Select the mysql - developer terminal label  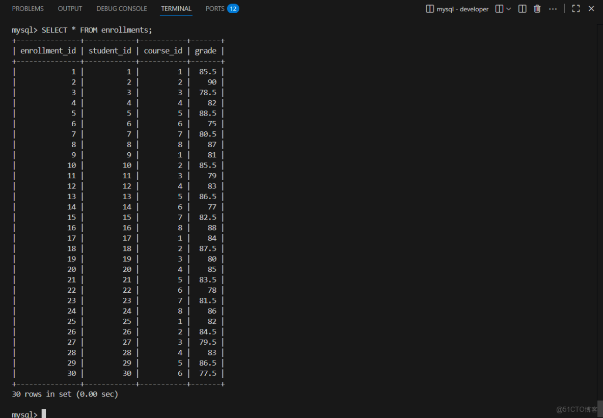coord(462,9)
